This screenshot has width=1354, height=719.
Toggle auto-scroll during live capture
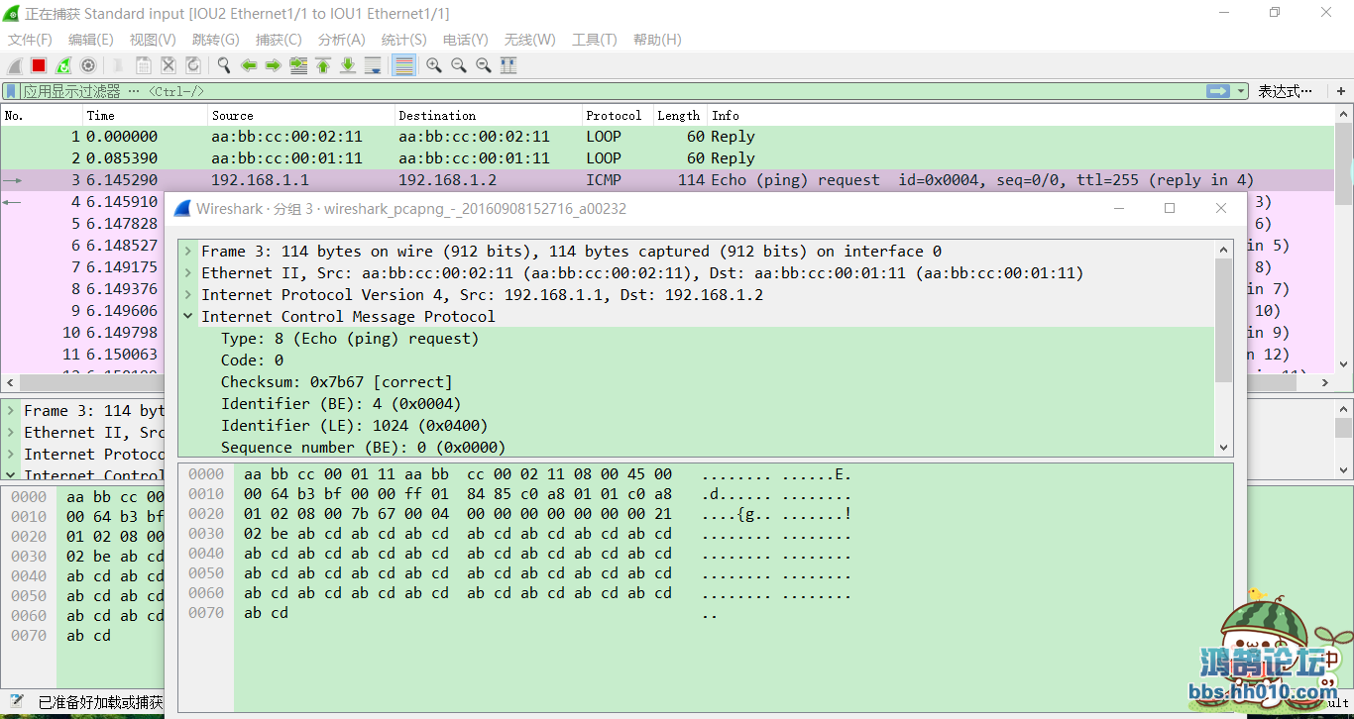[373, 65]
